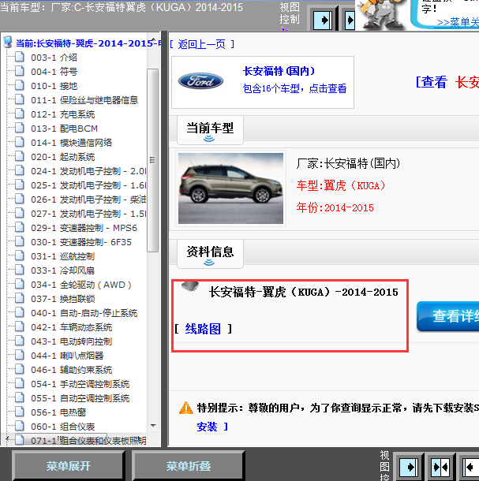Click page icon beside 037-1 换挡联锁

[x=20, y=299]
